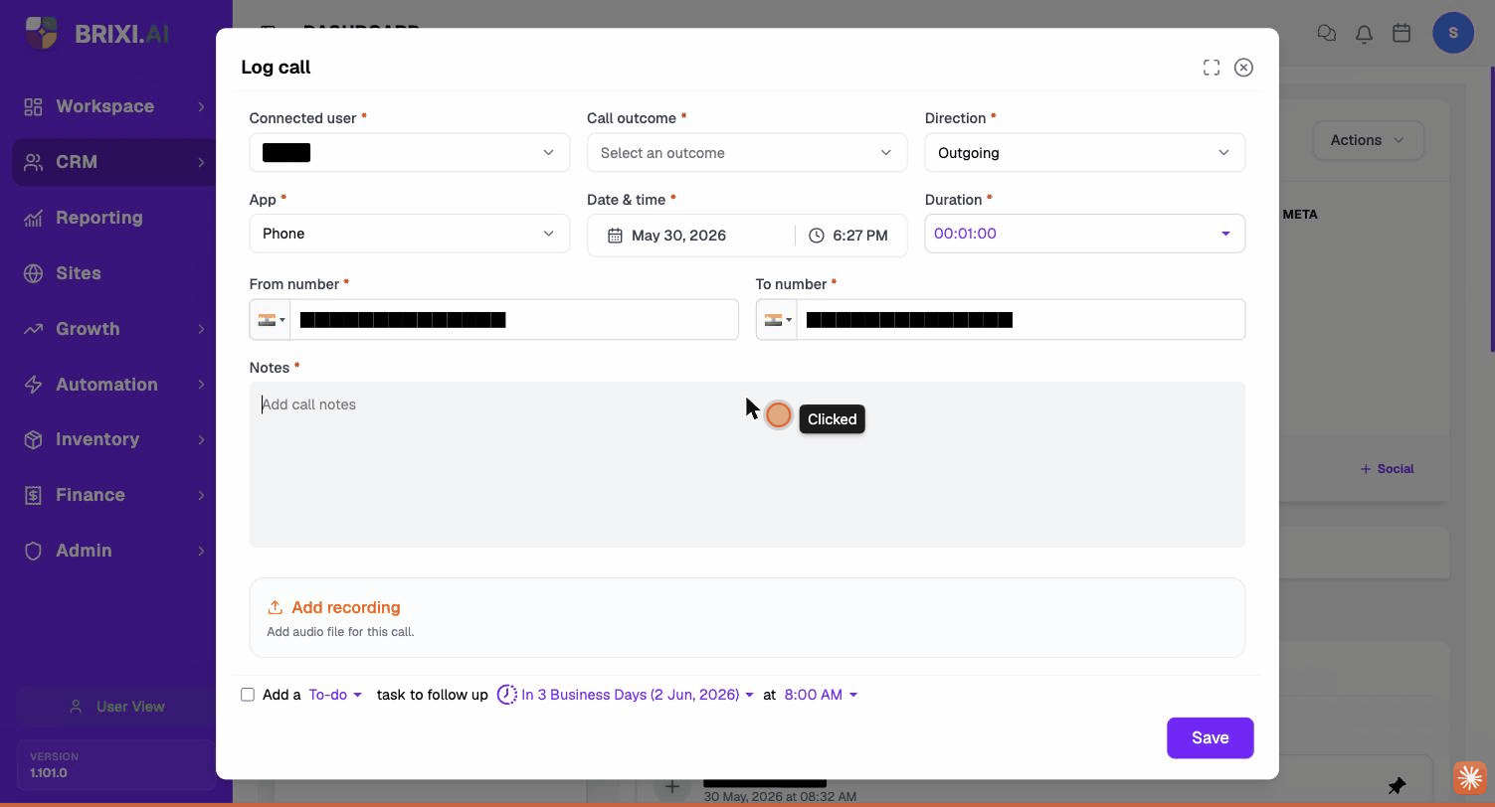The width and height of the screenshot is (1495, 807).
Task: Open CRM in the sidebar
Action: [x=114, y=162]
